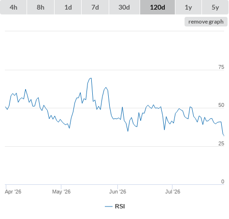Viewport: 229px width, 219px height.
Task: Toggle the RSI series in legend
Action: [120, 206]
